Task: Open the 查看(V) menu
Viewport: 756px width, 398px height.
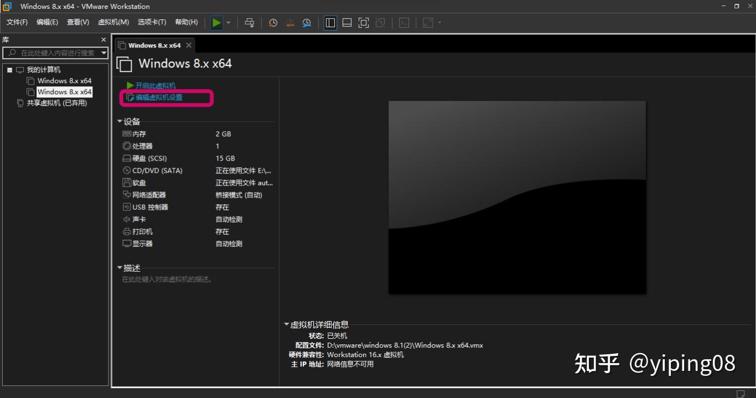Action: pyautogui.click(x=78, y=22)
